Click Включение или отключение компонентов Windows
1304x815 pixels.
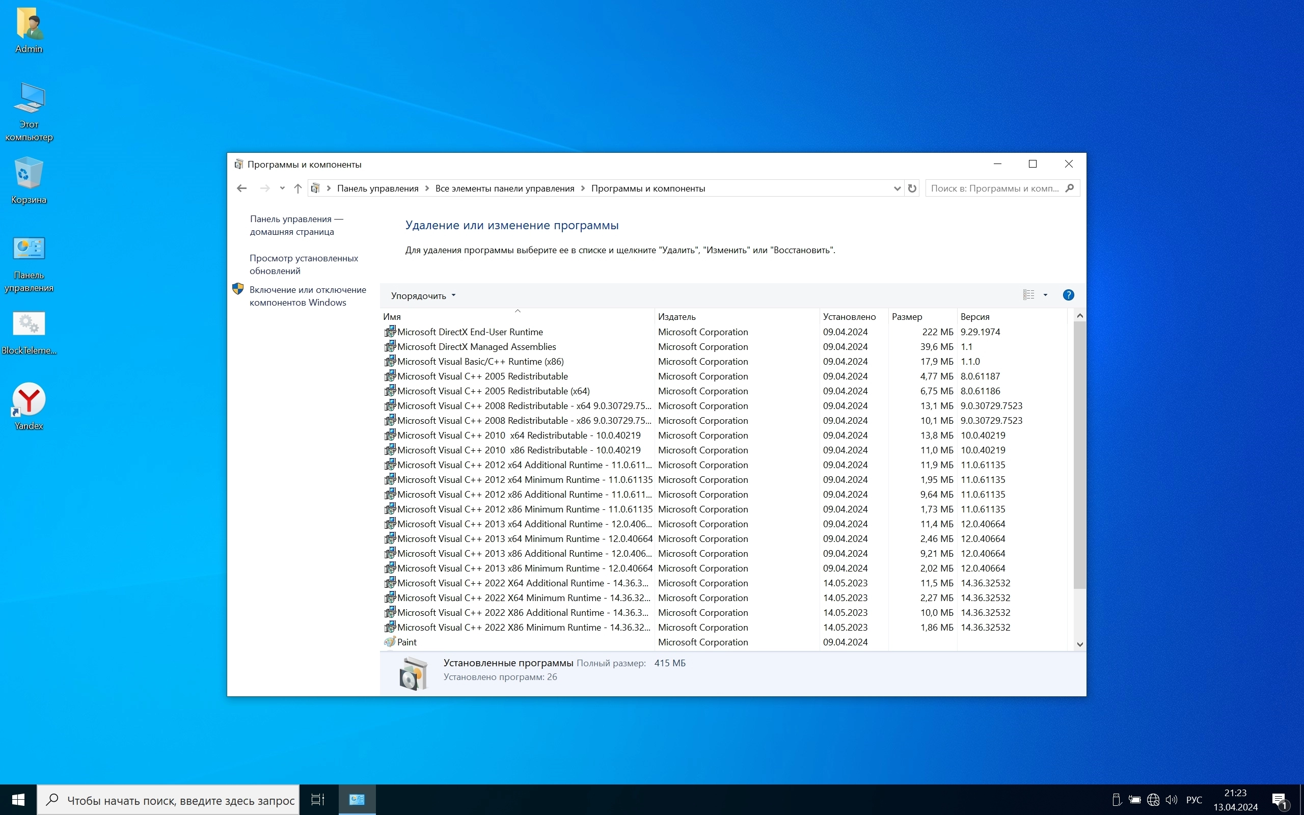coord(307,296)
